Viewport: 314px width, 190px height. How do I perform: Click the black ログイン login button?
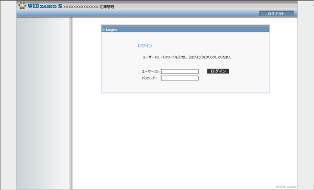tap(218, 71)
